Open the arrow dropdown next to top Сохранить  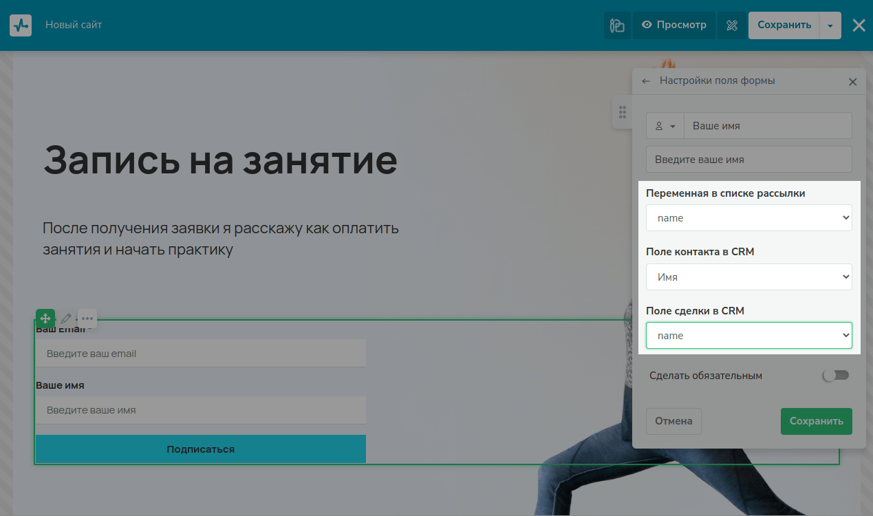pyautogui.click(x=830, y=25)
